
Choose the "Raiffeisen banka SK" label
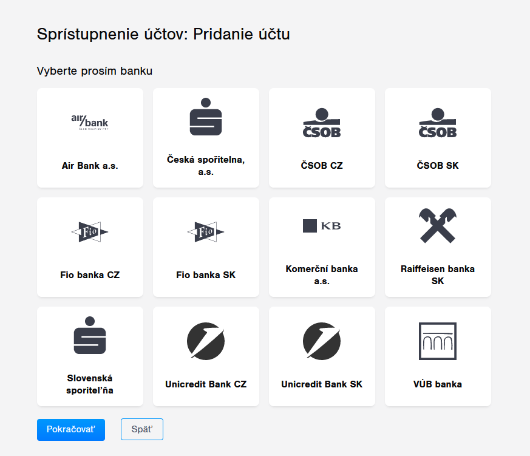[438, 274]
